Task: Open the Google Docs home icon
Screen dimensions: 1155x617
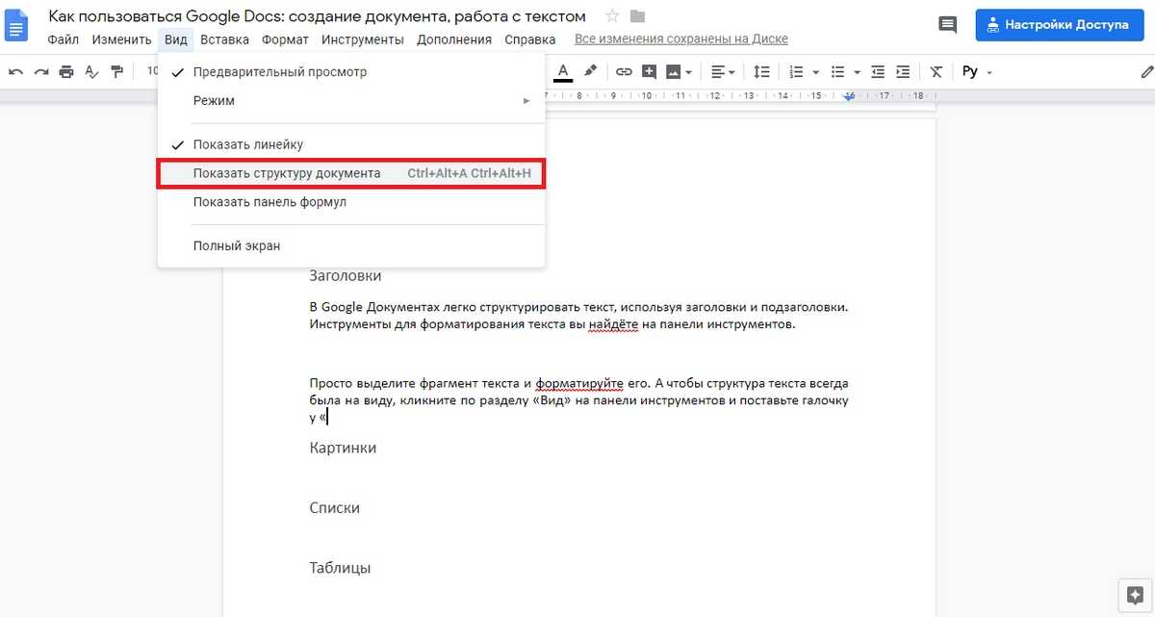Action: pos(18,27)
